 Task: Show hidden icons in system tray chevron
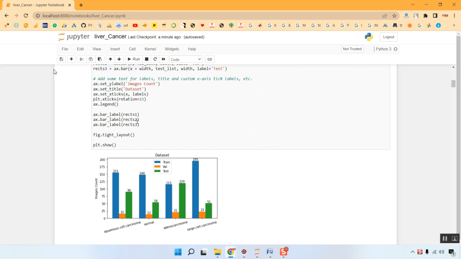[412, 252]
